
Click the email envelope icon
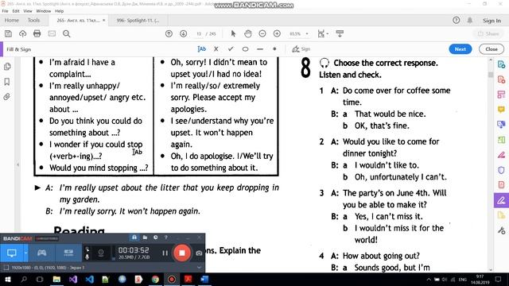[52, 33]
